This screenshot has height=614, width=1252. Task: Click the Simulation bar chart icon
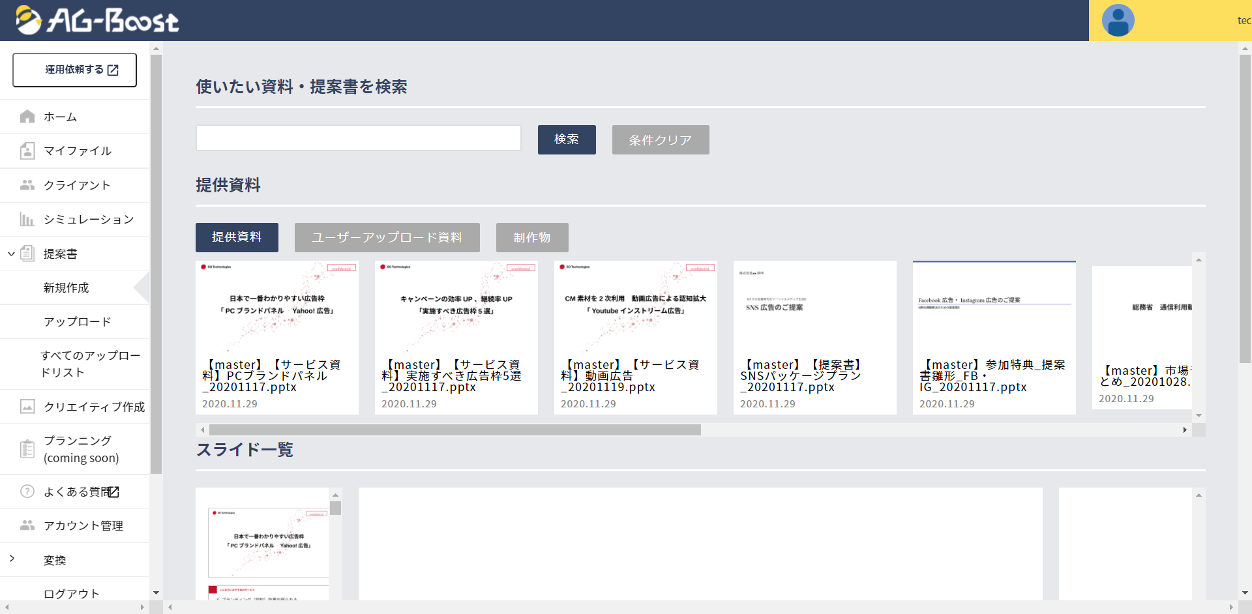coord(27,219)
